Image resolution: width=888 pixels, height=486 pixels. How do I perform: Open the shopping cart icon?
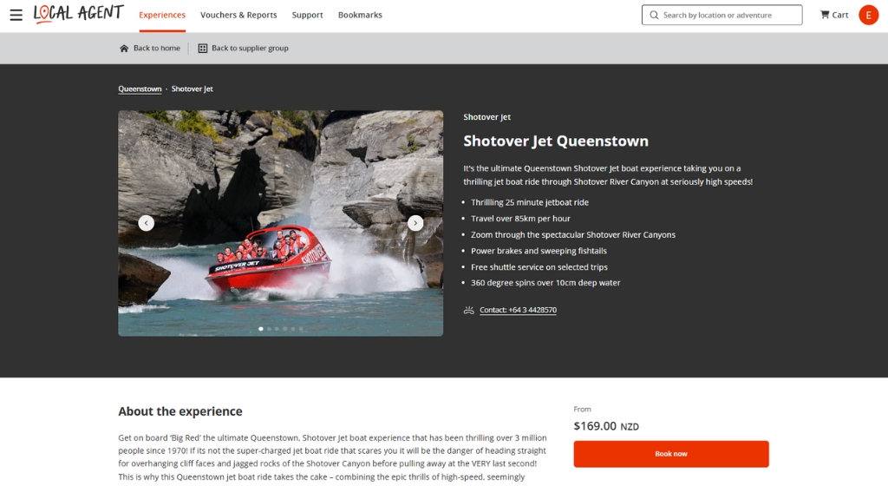(x=825, y=15)
